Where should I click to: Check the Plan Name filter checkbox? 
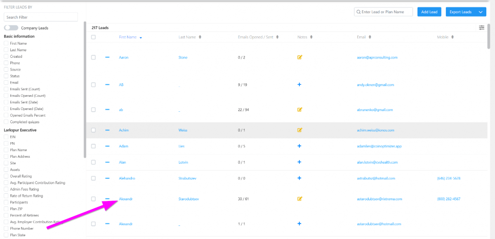tap(6, 150)
